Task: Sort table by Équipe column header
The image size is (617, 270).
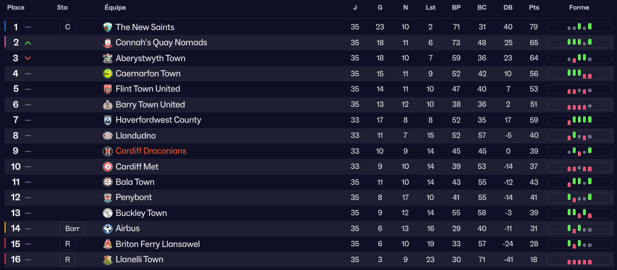Action: pyautogui.click(x=115, y=8)
